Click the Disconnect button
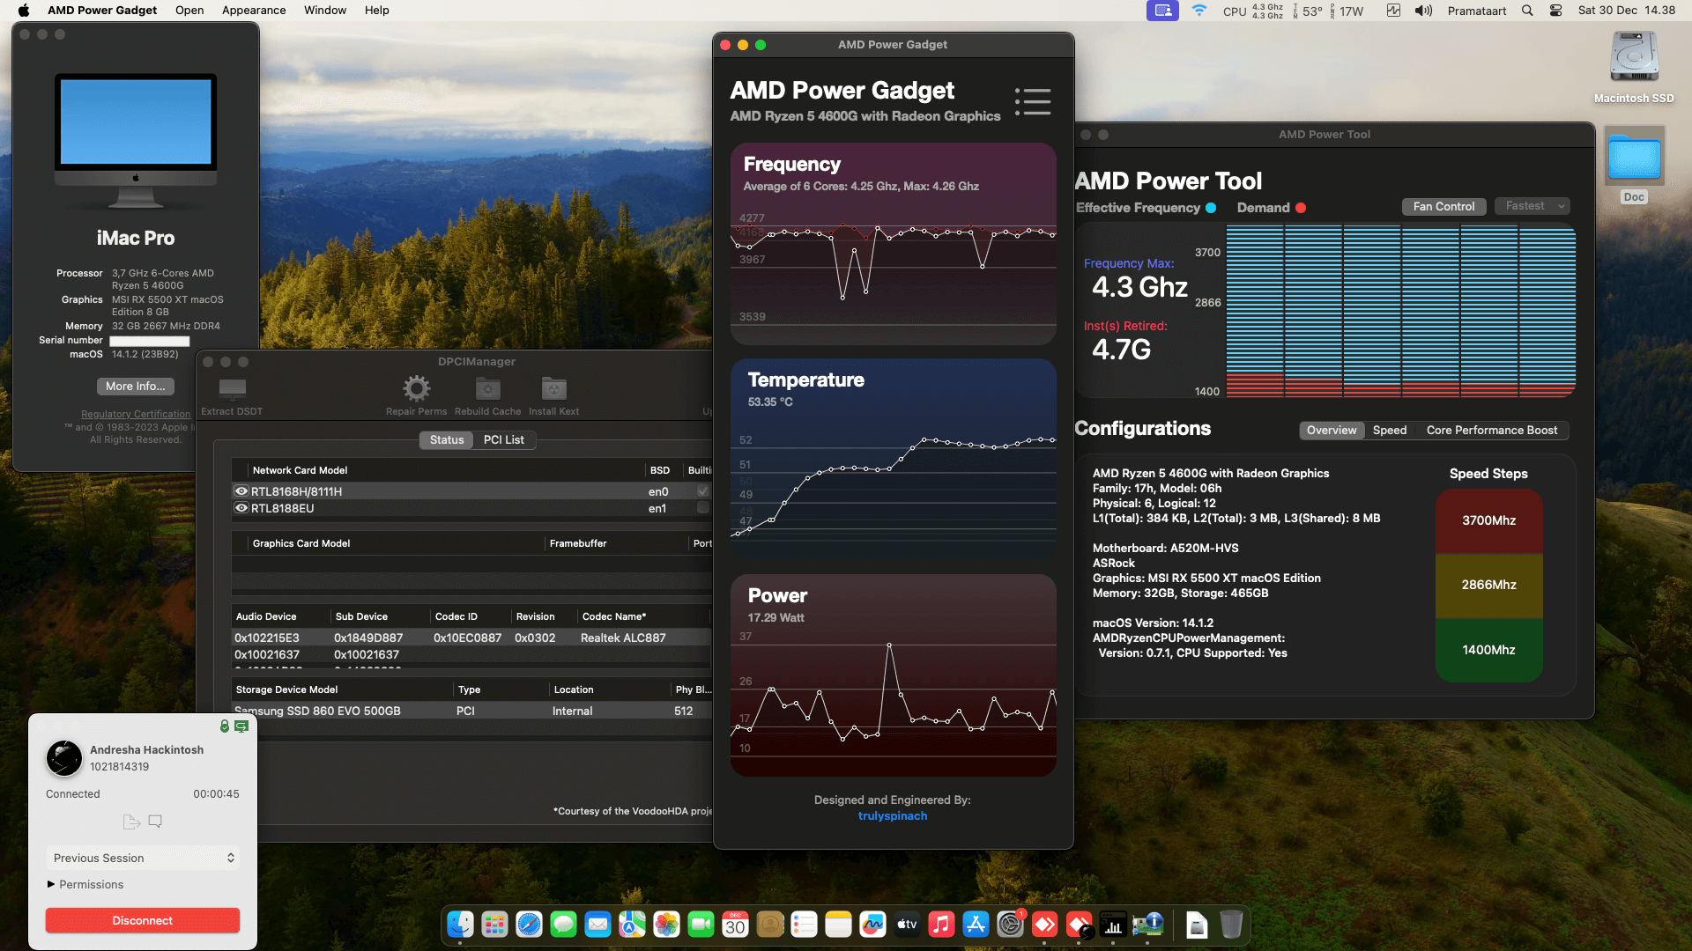The height and width of the screenshot is (951, 1692). (142, 920)
